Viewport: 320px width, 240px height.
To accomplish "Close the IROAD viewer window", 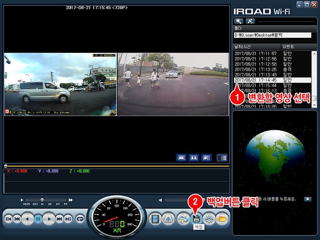I will click(314, 5).
